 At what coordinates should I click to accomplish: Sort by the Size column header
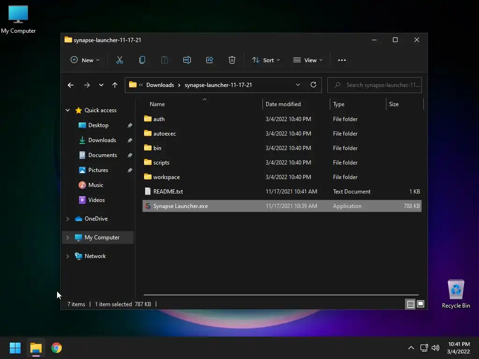[x=394, y=104]
